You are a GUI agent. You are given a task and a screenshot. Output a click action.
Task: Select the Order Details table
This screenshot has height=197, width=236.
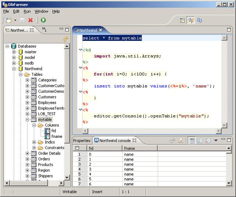click(49, 154)
